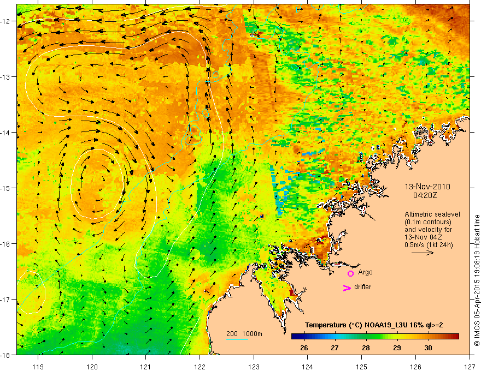Click the longitude axis label '124'

308,367
